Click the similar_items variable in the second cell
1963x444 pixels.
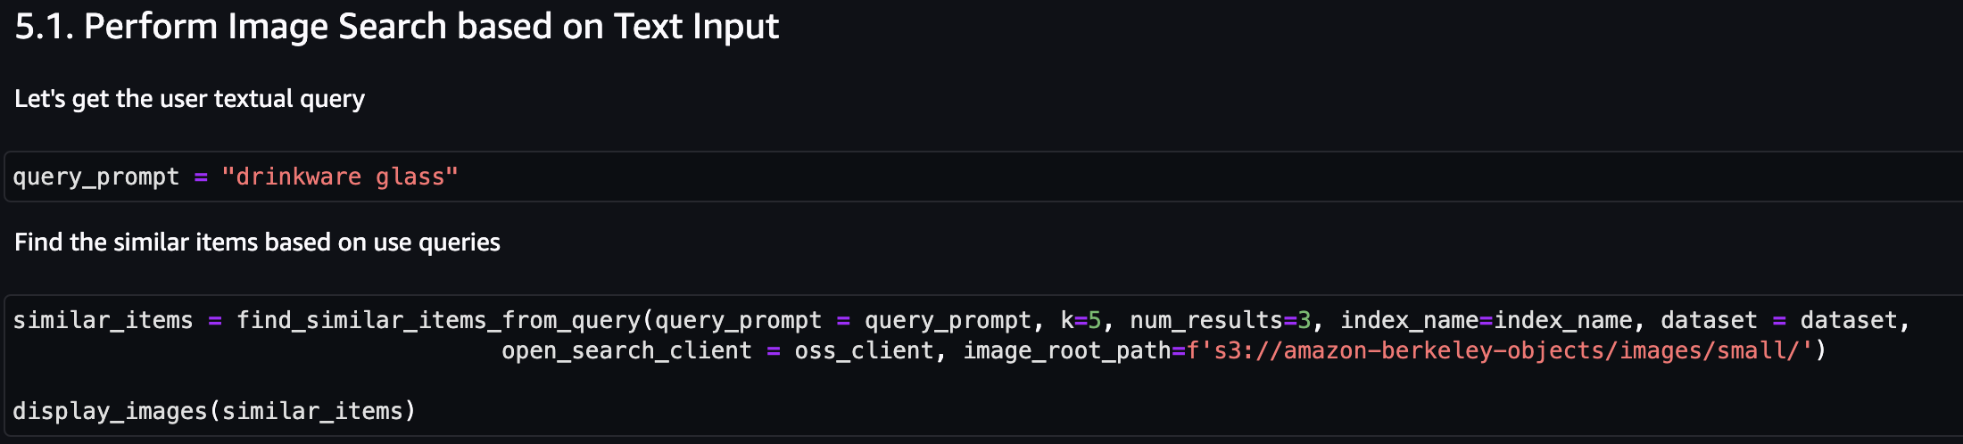coord(103,320)
